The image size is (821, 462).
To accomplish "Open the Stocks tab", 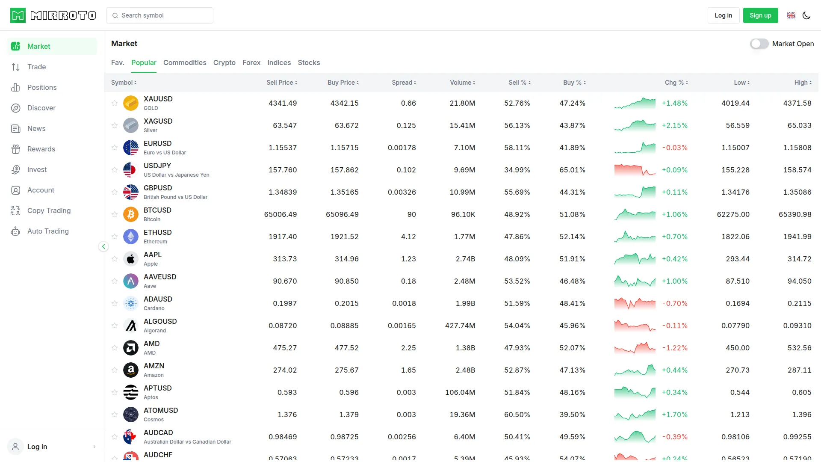I will tap(309, 62).
